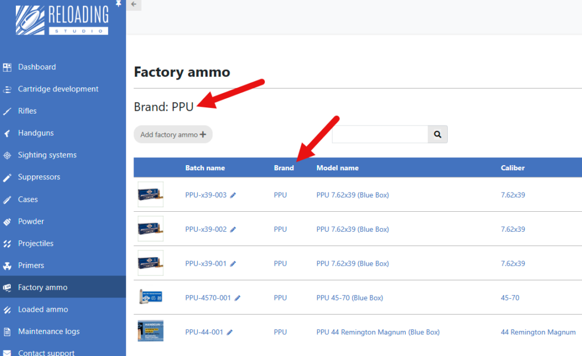The height and width of the screenshot is (356, 582).
Task: Click the pencil edit icon beside PPU-x39-003
Action: pos(233,195)
